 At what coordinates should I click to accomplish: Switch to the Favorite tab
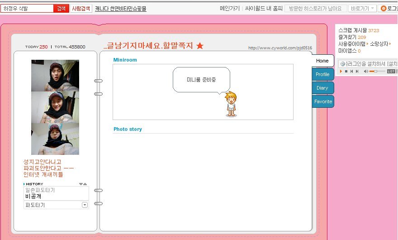[x=323, y=101]
